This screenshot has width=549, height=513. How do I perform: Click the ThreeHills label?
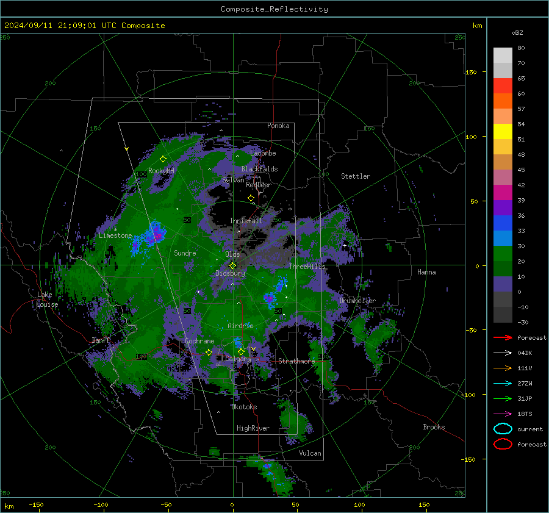click(x=307, y=267)
